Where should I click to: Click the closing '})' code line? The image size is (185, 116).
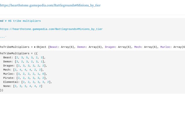tap(2, 90)
